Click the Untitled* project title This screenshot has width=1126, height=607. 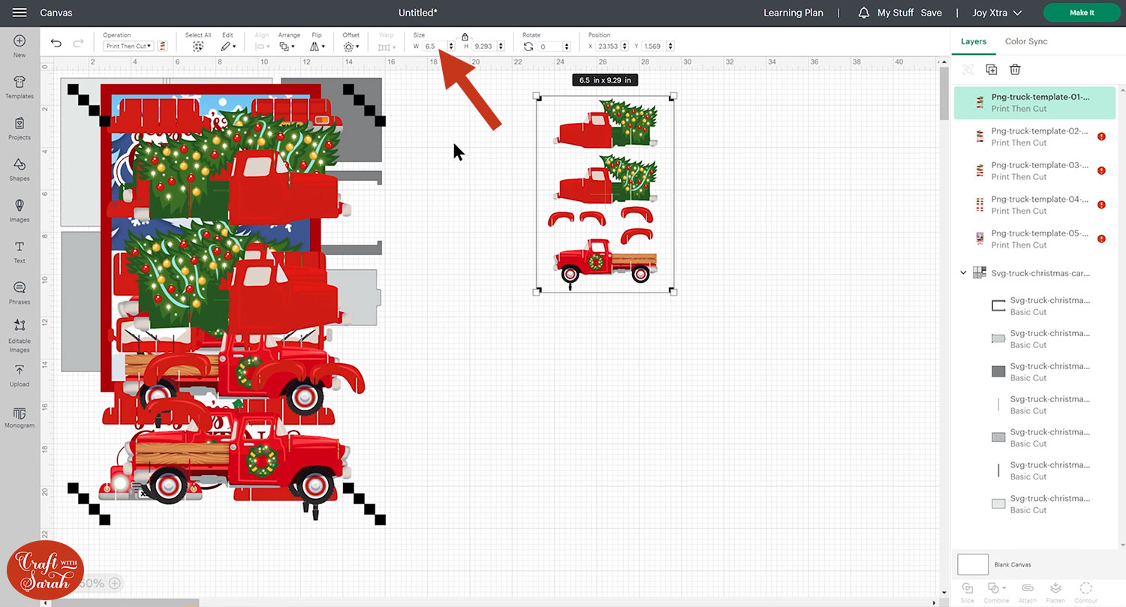[x=418, y=13]
